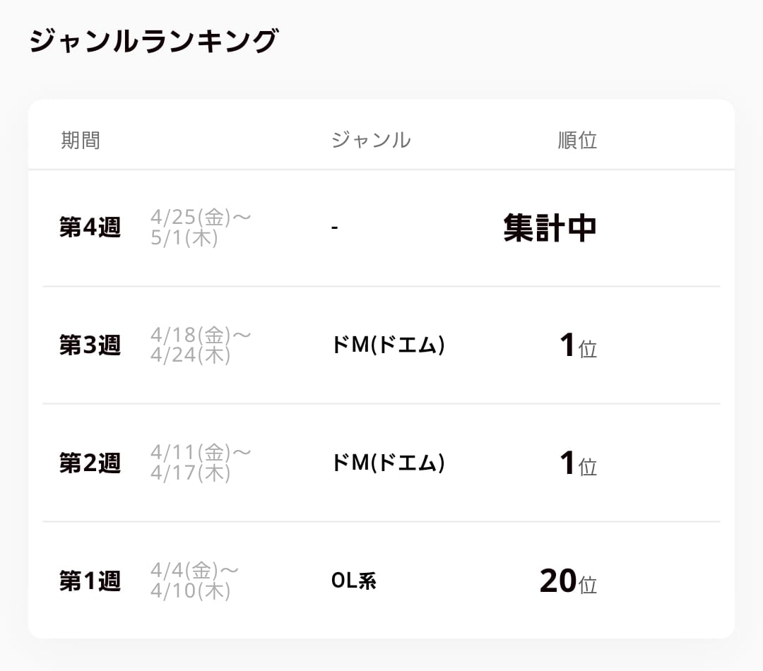The image size is (763, 671).
Task: Click the 4/18(金)〜4/24(木) date range
Action: click(200, 345)
